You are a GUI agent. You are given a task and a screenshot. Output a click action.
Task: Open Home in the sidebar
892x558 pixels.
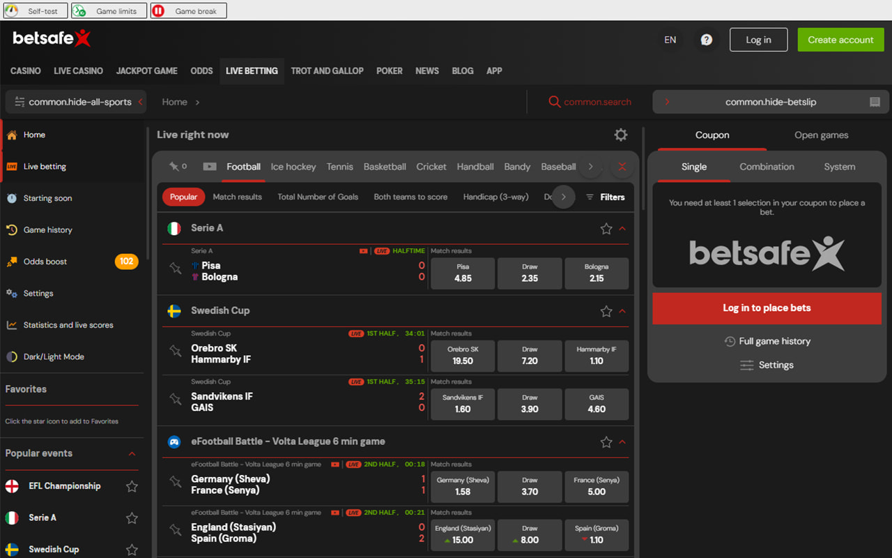click(x=72, y=135)
